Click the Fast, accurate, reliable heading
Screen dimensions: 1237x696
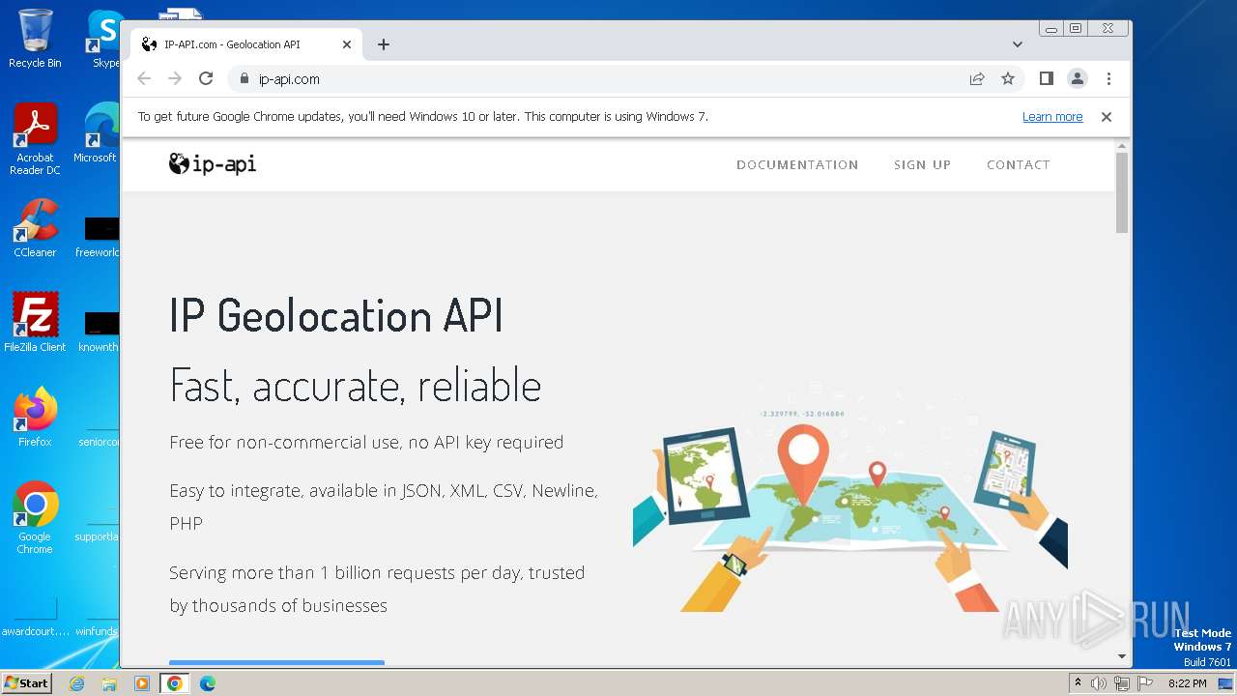pyautogui.click(x=355, y=385)
